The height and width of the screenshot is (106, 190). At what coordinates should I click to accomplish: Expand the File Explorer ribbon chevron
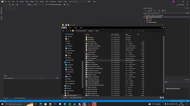161,28
